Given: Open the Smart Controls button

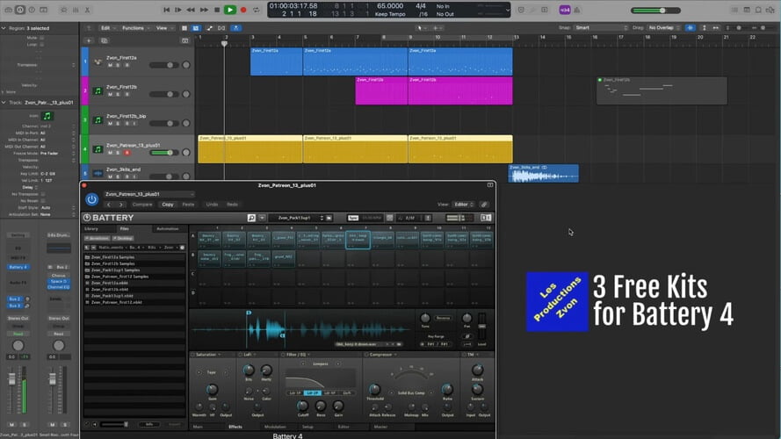Looking at the screenshot, I should (64, 10).
